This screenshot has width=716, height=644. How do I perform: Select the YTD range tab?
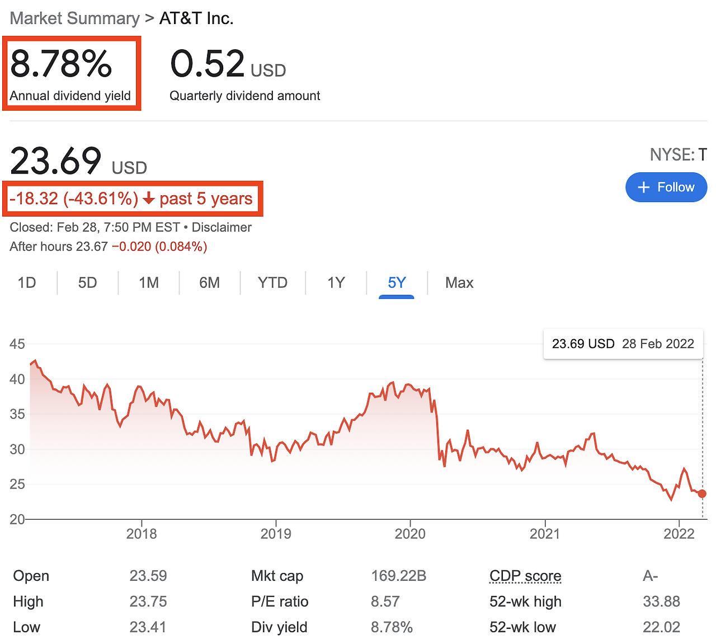[272, 283]
